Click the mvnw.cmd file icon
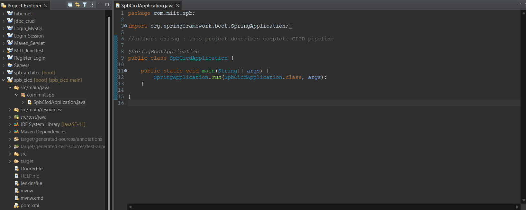 point(17,198)
